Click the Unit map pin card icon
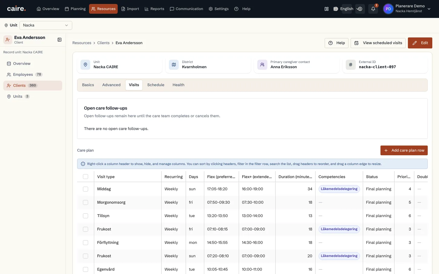Screen dimensions: 439x274 pos(85,65)
